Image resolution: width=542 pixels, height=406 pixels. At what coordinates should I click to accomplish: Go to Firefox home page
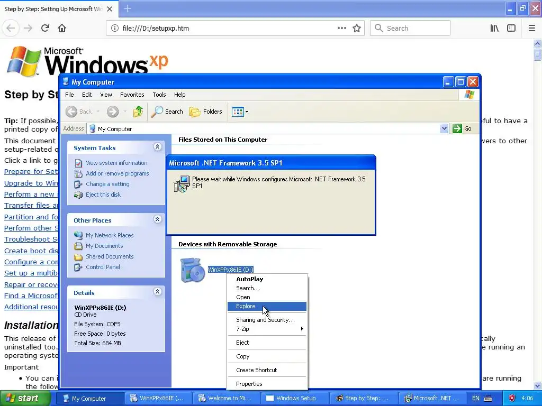[62, 29]
